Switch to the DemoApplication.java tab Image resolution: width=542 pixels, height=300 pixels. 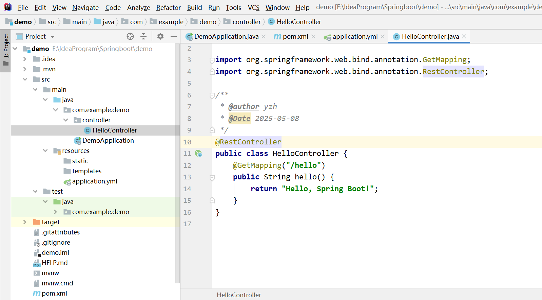pos(226,36)
